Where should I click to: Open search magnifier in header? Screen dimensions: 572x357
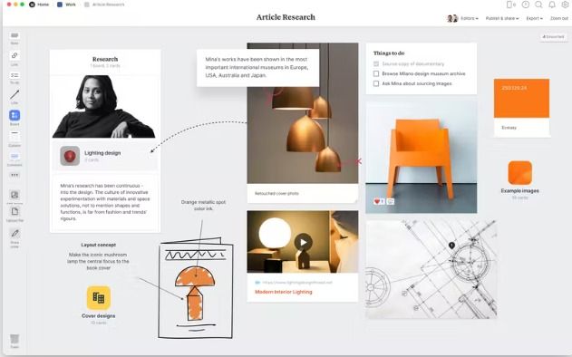538,5
